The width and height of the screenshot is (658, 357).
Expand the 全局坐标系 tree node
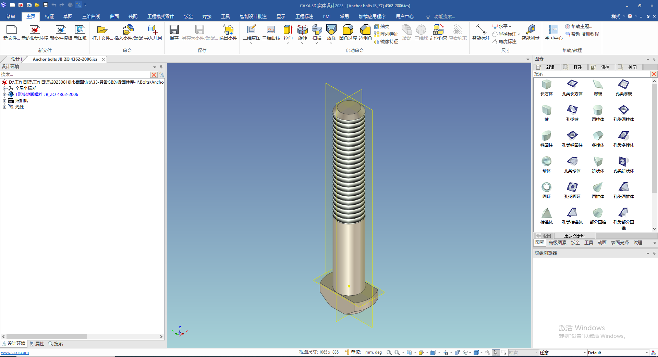pos(5,88)
